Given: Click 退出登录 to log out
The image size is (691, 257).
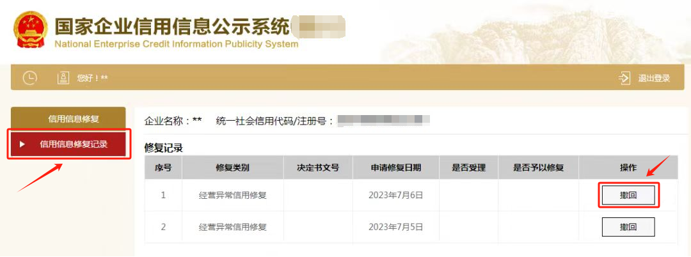Looking at the screenshot, I should tap(654, 79).
